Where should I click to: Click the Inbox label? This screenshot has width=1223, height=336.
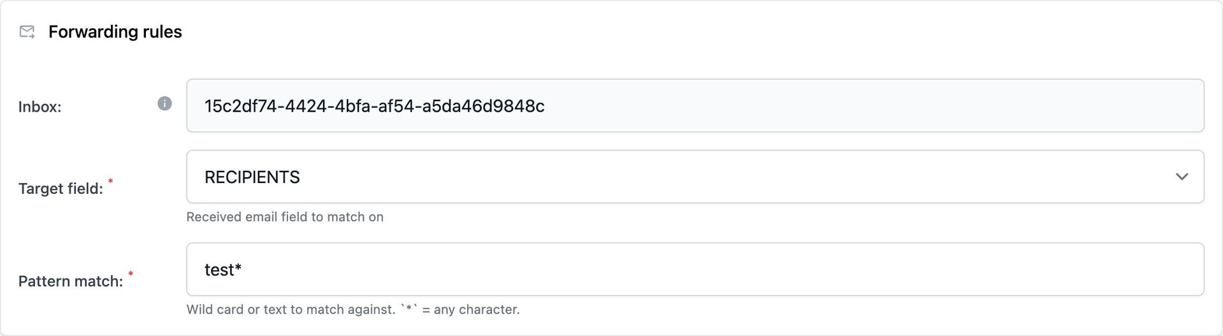point(40,107)
